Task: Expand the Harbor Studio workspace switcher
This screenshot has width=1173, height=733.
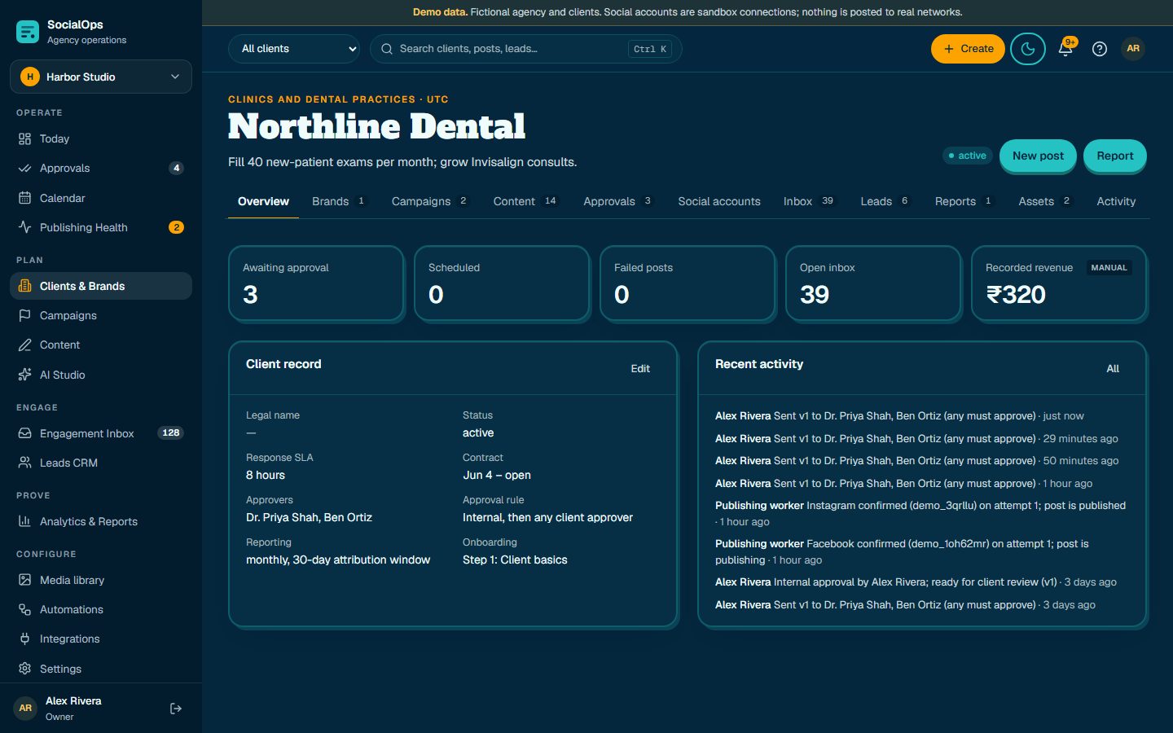Action: point(101,77)
